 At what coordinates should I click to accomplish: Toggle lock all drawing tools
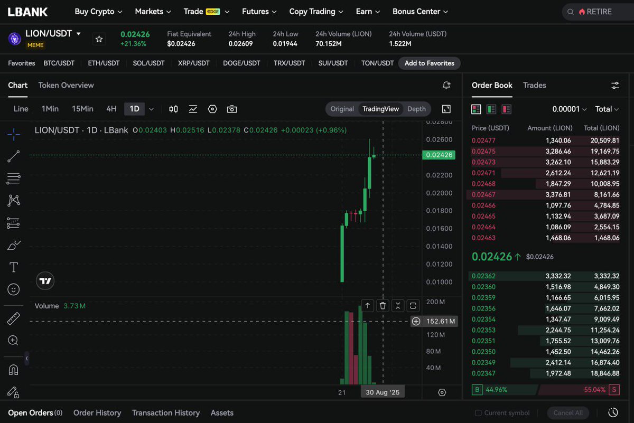coord(14,392)
